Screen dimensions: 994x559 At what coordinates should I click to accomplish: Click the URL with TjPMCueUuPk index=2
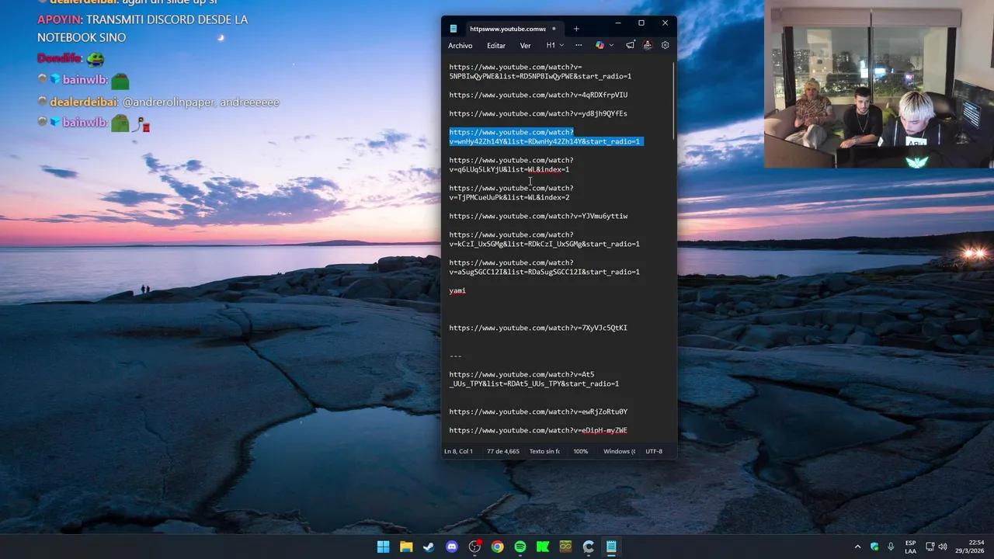[x=511, y=193]
